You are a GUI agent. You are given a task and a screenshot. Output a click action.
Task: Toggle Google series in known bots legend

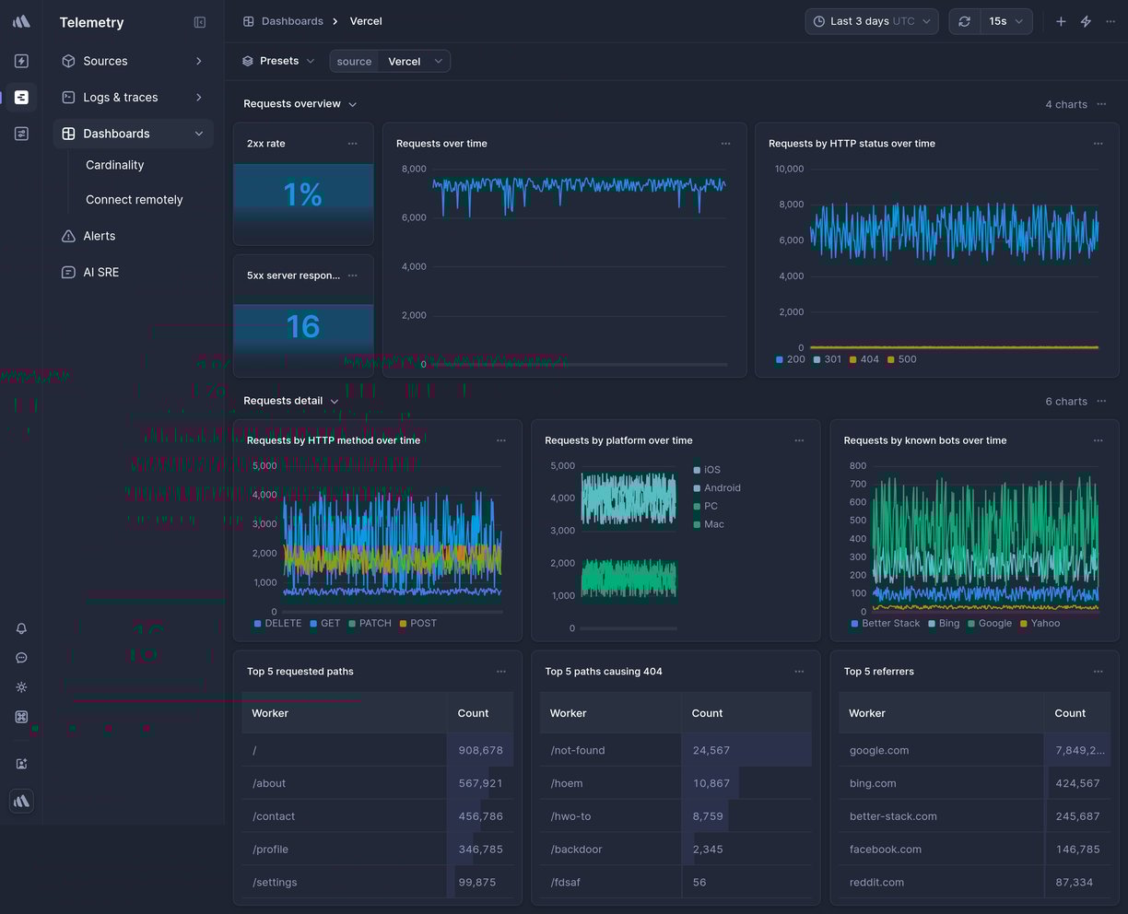(989, 624)
